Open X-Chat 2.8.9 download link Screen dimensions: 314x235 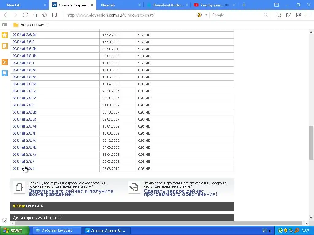tap(24, 169)
